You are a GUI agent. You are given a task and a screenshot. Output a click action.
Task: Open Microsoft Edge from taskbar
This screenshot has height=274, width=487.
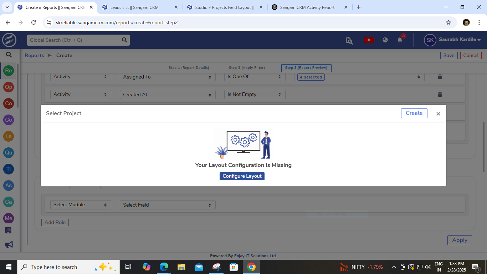click(164, 267)
